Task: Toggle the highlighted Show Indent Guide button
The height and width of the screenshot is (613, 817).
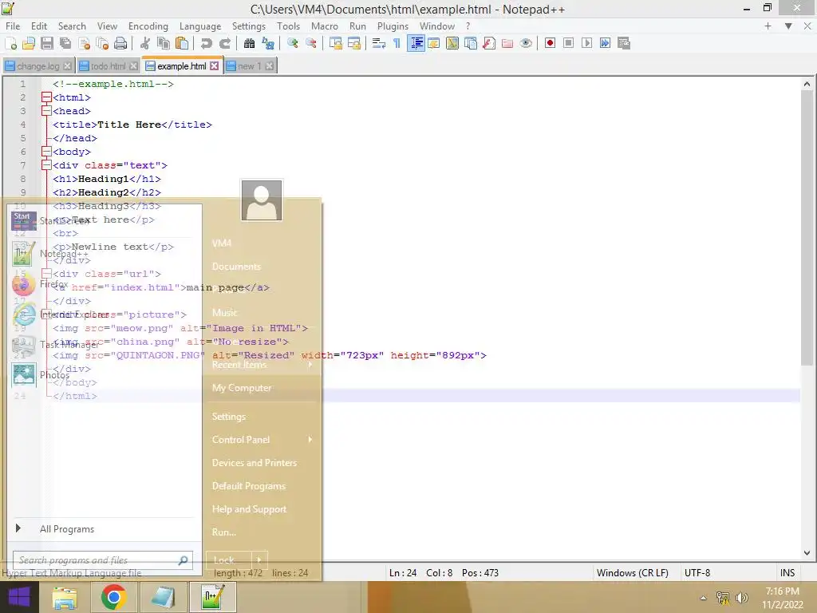Action: (416, 43)
